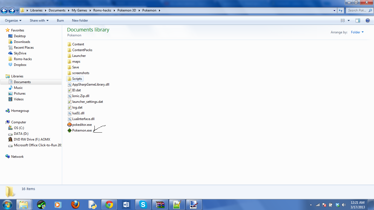Open the DVD RW Drive (F:) AOMX

pos(29,139)
